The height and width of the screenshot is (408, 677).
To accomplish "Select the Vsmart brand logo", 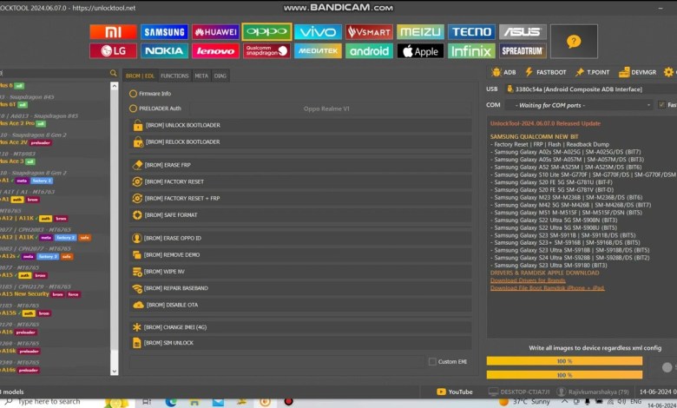I will (369, 32).
